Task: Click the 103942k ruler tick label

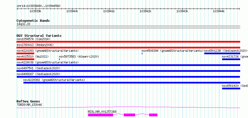Action: [145, 11]
